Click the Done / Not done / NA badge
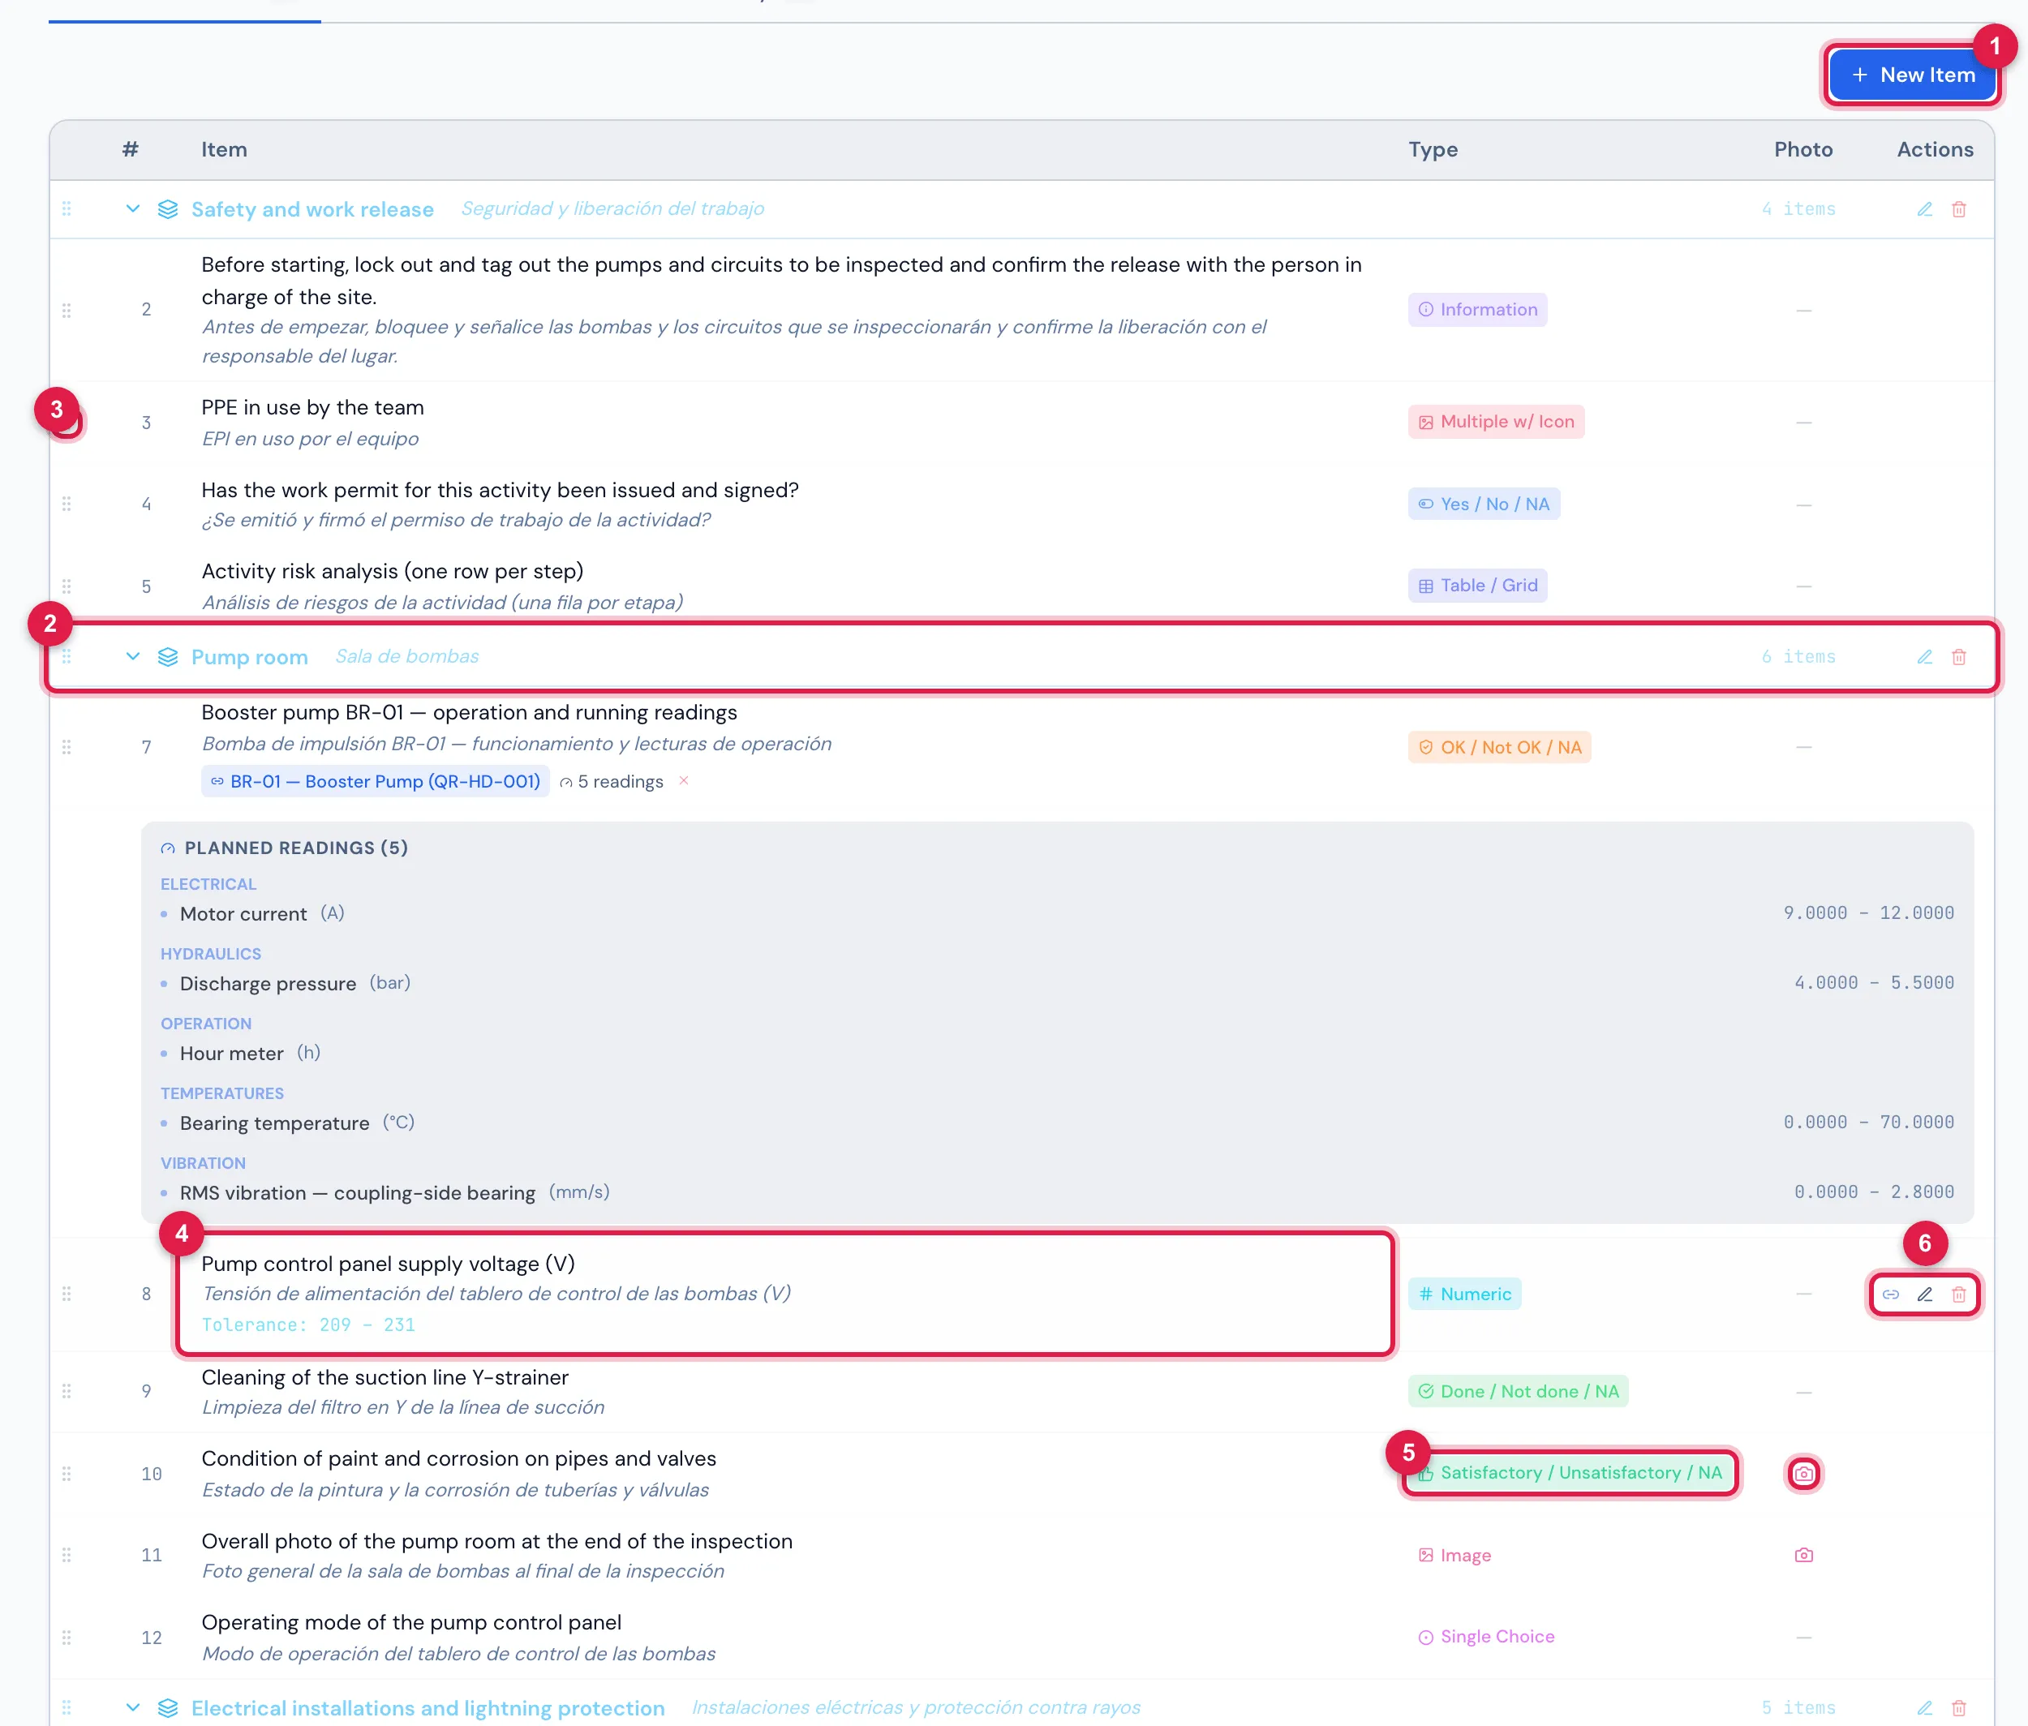2028x1726 pixels. tap(1518, 1391)
